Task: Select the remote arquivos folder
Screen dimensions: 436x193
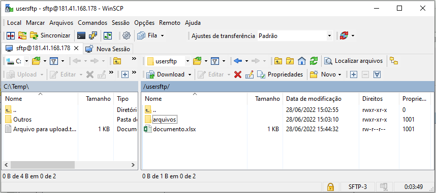Action: 161,120
